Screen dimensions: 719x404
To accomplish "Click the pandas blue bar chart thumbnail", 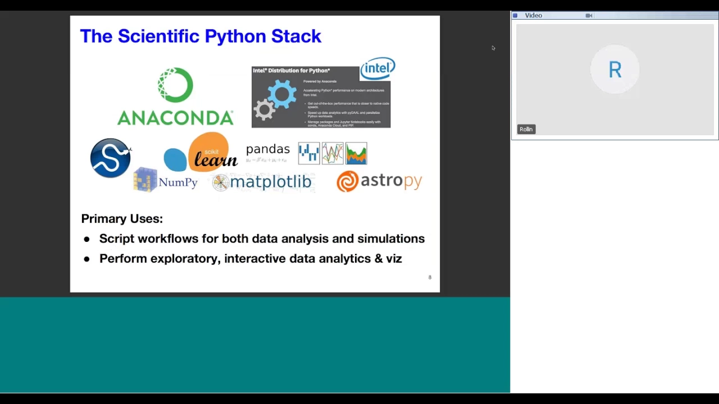I will pyautogui.click(x=309, y=153).
